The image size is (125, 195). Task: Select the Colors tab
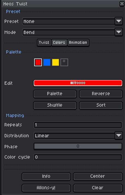click(x=59, y=43)
